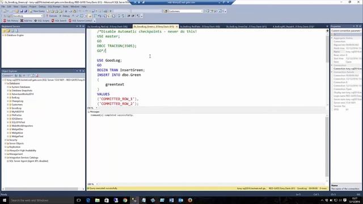363x204 pixels.
Task: Click the Alphabetical sort icon in Properties panel
Action: click(x=335, y=34)
